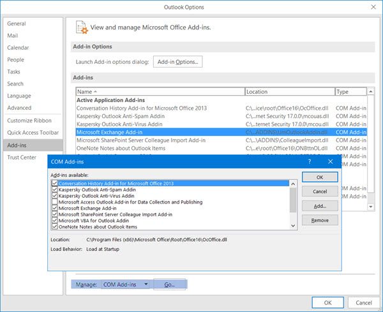Toggle Microsoft VBA for Outlook Addin checkbox

(x=55, y=221)
